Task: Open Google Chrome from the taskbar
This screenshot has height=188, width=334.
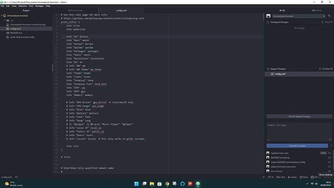Action: [x=167, y=184]
